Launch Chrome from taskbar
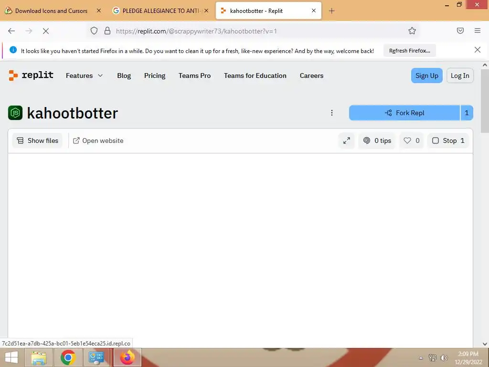This screenshot has width=489, height=367. 68,357
